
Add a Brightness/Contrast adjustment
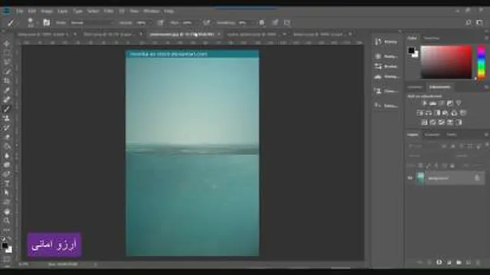pos(424,103)
